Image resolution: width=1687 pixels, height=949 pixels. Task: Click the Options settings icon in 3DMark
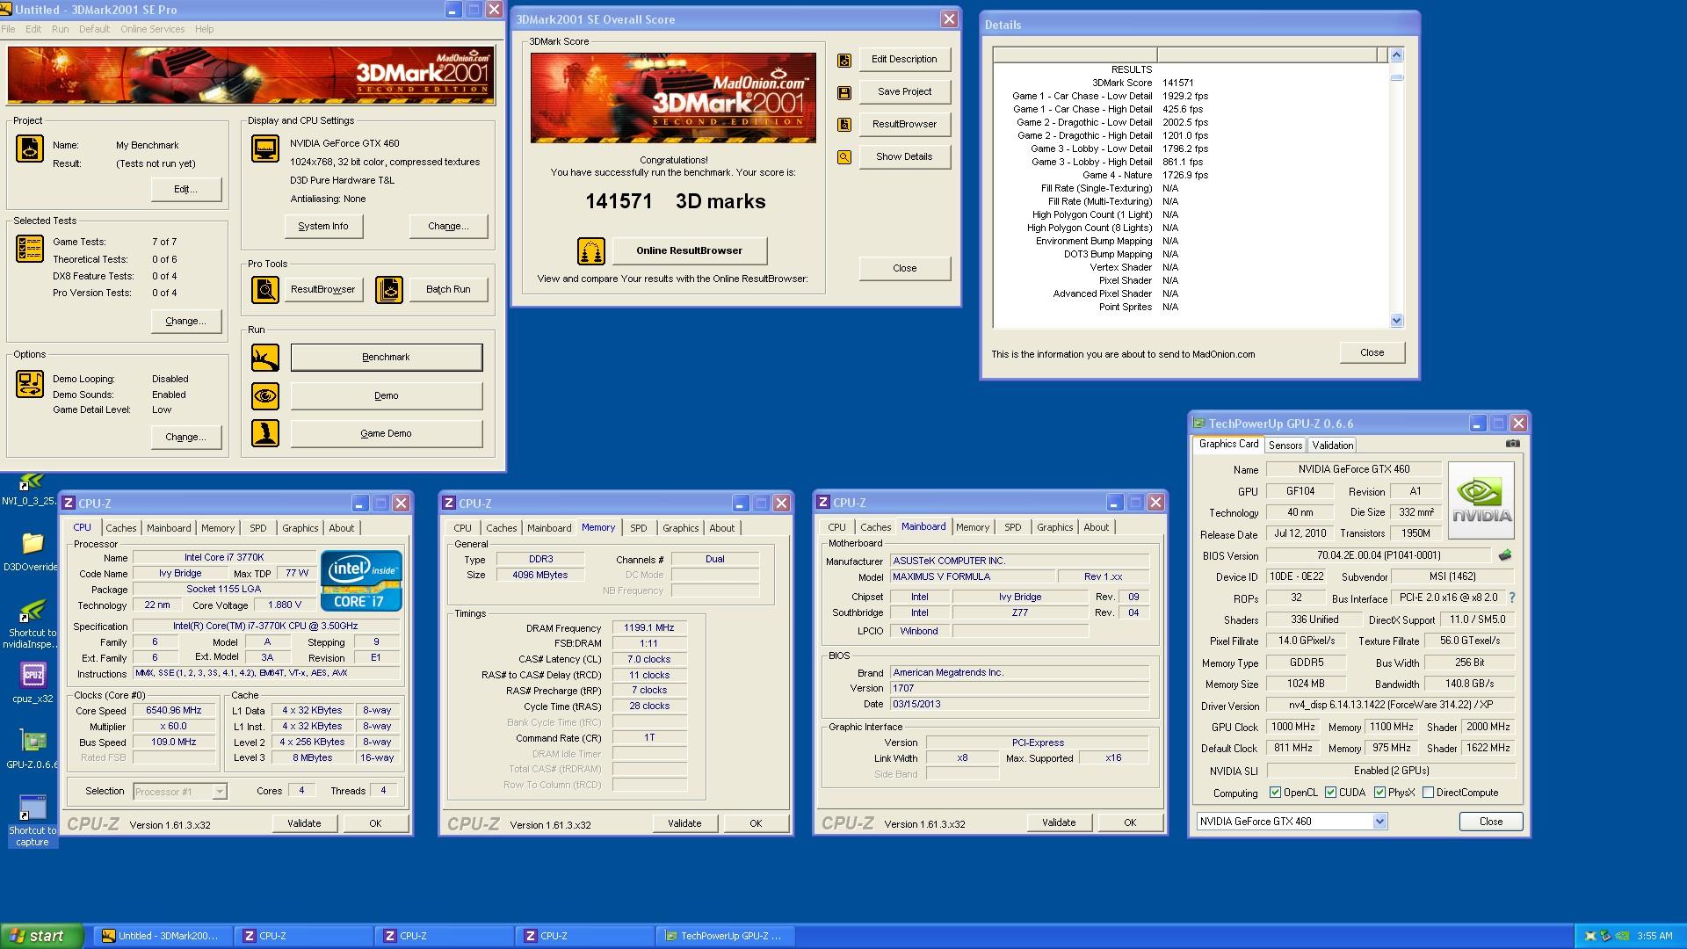[x=30, y=384]
